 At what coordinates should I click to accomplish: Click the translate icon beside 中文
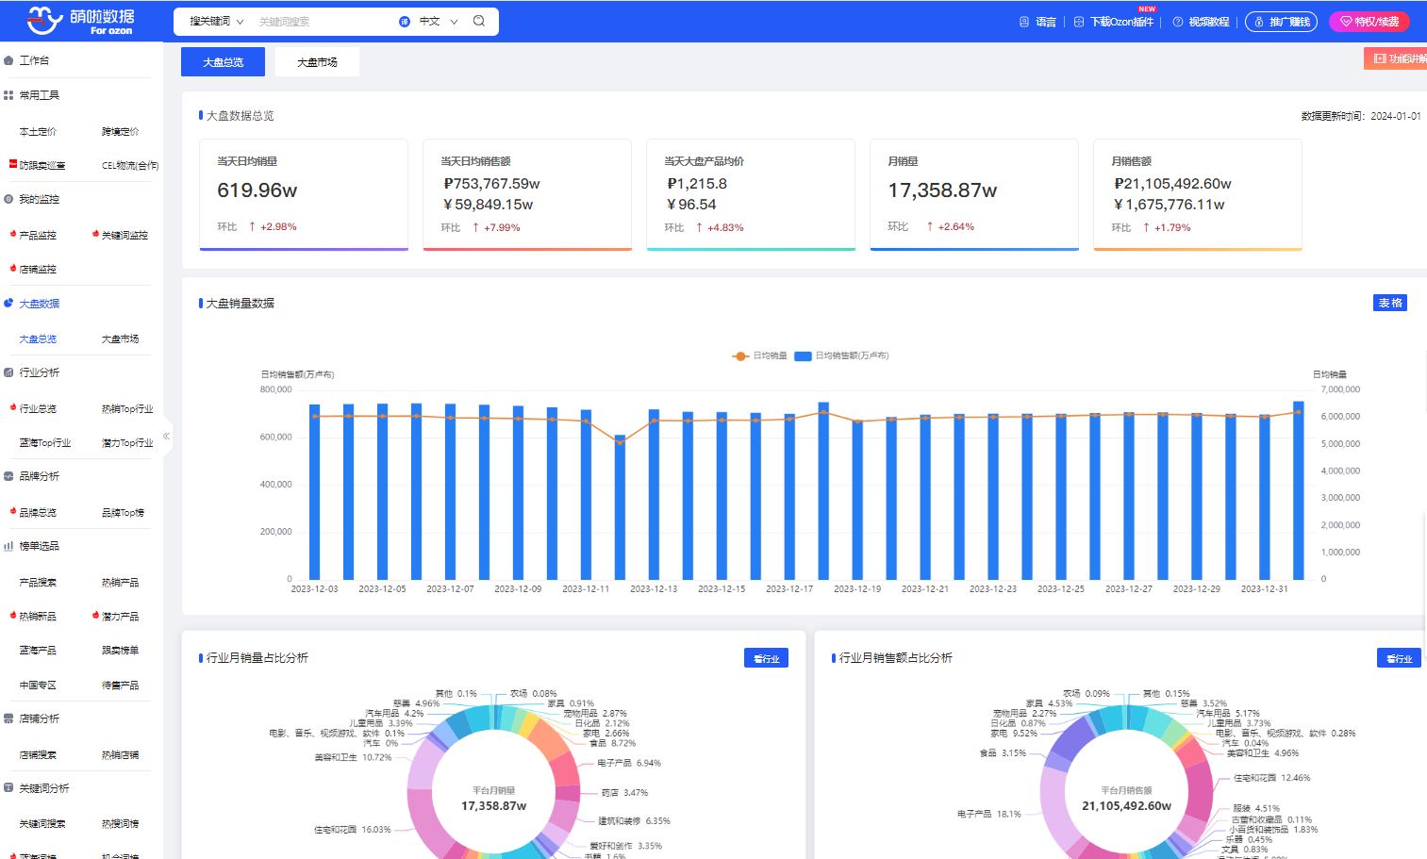coord(405,21)
